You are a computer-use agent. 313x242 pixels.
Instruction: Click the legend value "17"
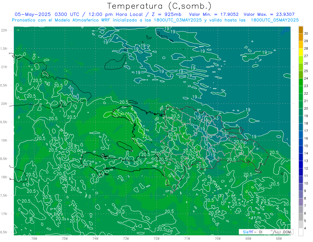pyautogui.click(x=306, y=131)
